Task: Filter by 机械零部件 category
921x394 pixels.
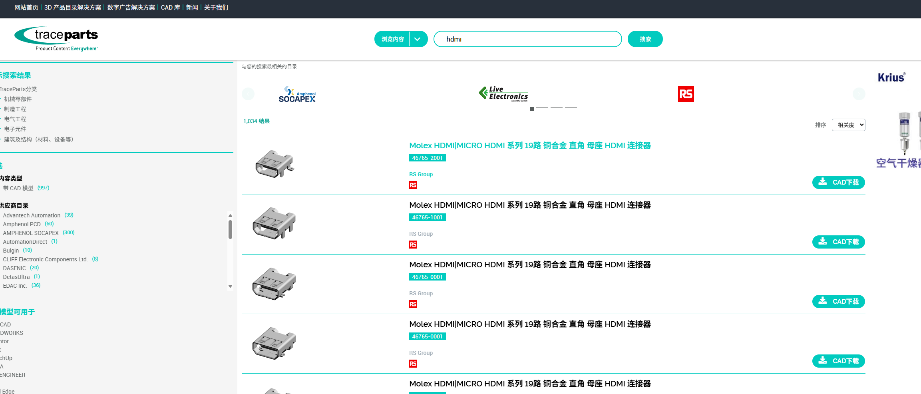Action: pyautogui.click(x=18, y=99)
